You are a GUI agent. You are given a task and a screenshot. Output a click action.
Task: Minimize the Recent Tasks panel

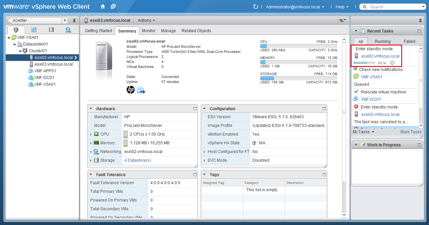(419, 31)
